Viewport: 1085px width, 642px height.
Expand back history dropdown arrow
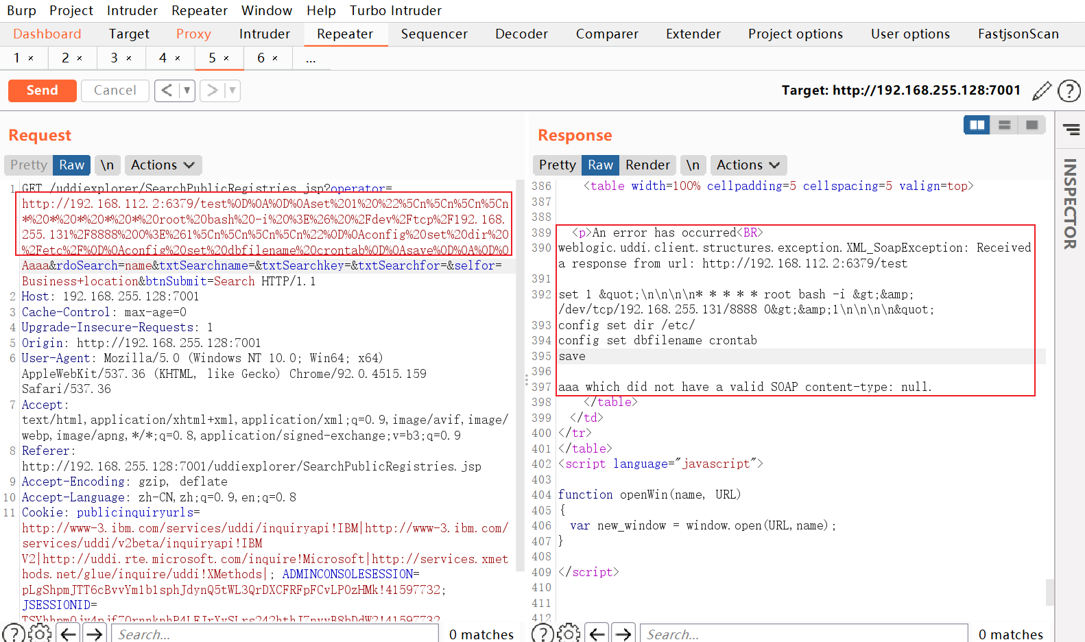pyautogui.click(x=187, y=91)
